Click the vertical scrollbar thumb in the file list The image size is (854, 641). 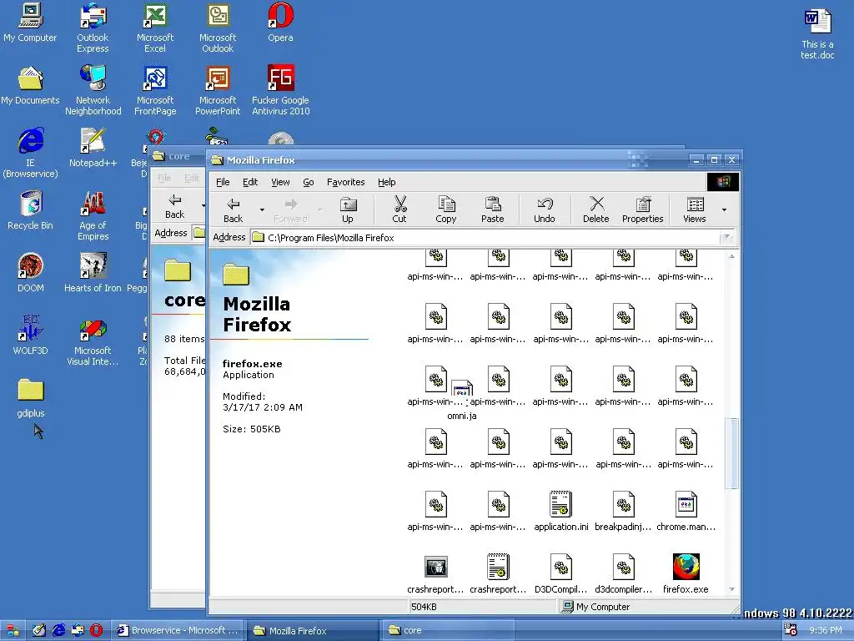pyautogui.click(x=731, y=453)
